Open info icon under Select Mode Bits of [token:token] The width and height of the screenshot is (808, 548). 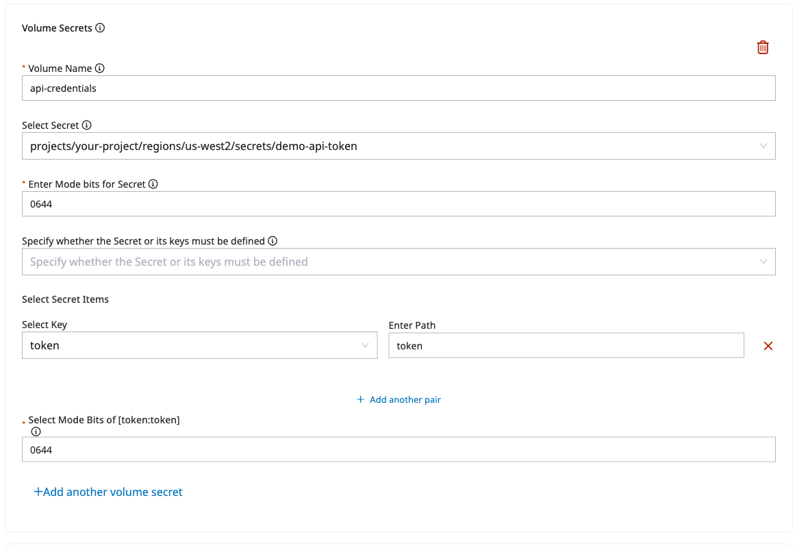tap(36, 432)
